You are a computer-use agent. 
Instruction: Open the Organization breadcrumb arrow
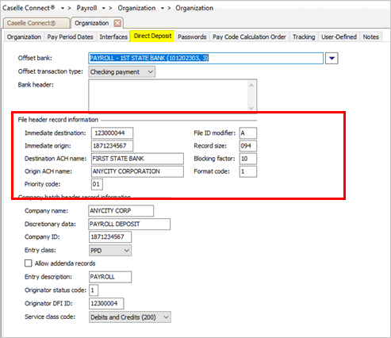coord(163,8)
